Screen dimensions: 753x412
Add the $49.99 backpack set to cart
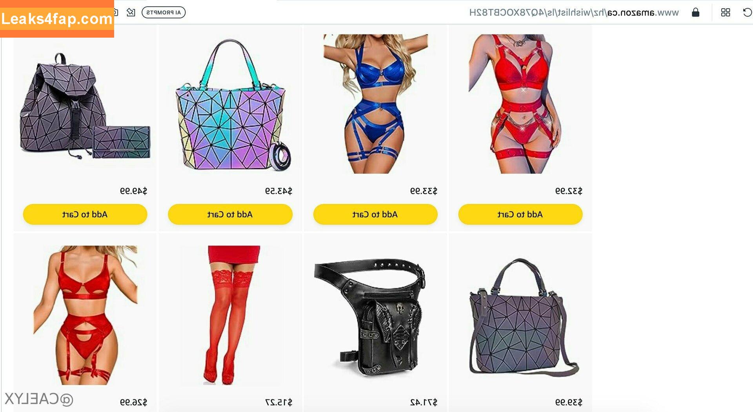point(85,214)
